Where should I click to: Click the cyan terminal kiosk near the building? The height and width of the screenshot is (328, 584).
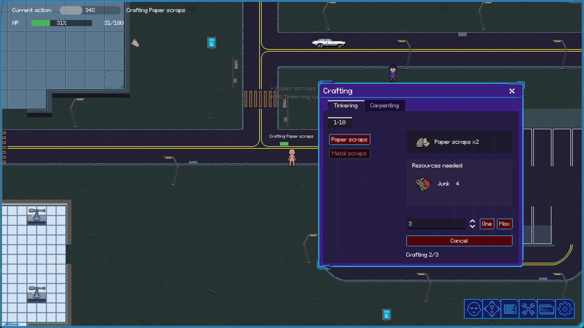pos(211,43)
